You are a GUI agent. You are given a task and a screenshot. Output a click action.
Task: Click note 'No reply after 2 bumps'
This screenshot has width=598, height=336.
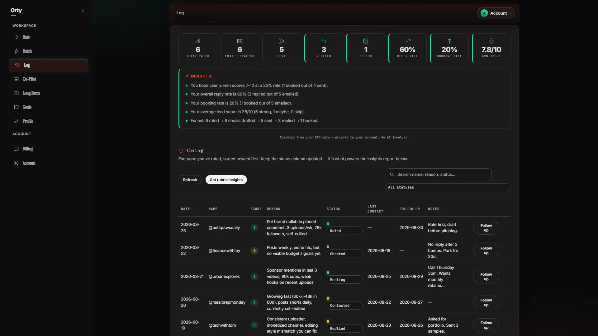pyautogui.click(x=443, y=250)
